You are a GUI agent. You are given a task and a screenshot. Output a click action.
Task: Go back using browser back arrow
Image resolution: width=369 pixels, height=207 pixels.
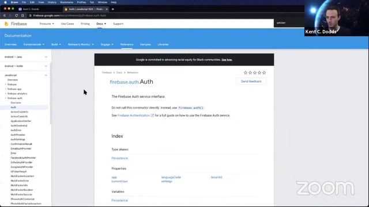4,16
